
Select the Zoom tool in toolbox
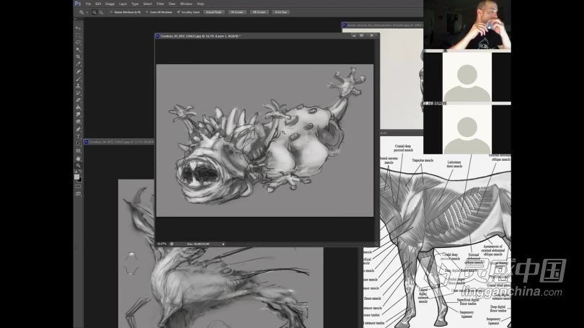coord(78,165)
